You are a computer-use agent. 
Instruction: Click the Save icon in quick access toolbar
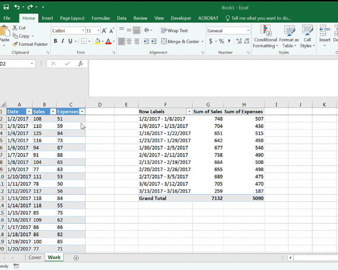point(6,7)
